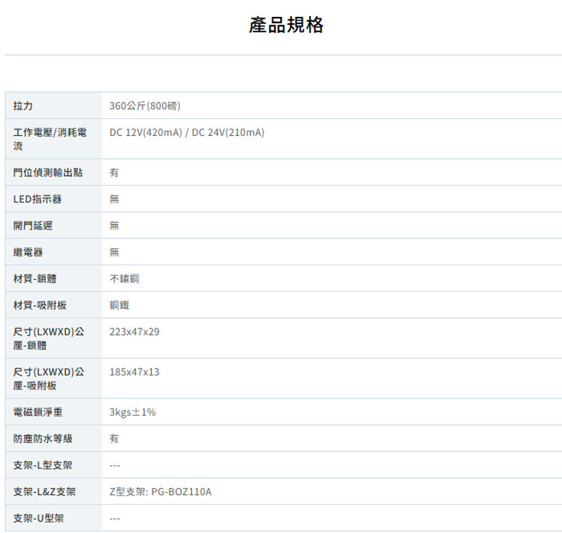Select the 223x47x29 lock body dimension
This screenshot has height=533, width=562.
click(134, 331)
